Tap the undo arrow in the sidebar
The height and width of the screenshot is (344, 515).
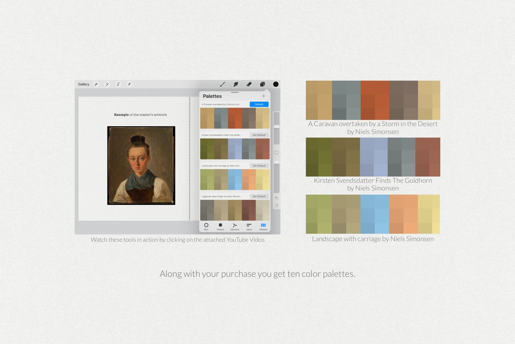click(x=276, y=198)
